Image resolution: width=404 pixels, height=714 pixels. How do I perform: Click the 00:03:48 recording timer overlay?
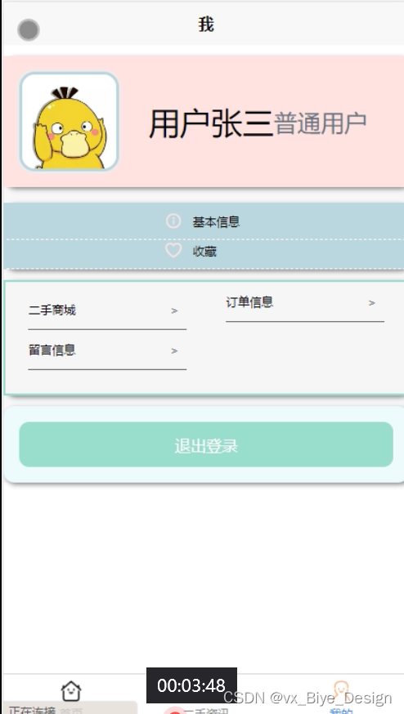pos(191,685)
